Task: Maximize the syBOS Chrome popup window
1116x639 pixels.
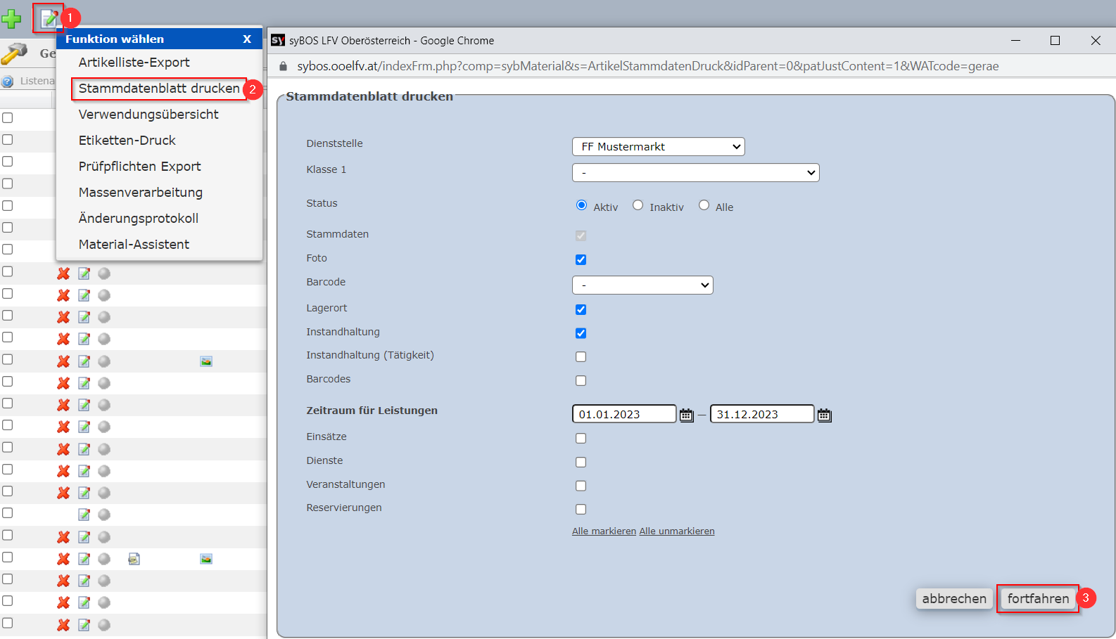Action: [1055, 41]
